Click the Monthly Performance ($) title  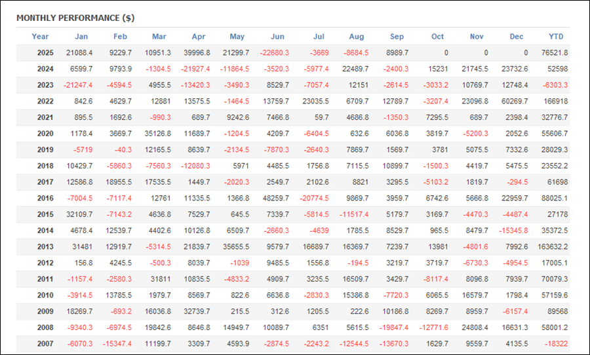coord(75,18)
